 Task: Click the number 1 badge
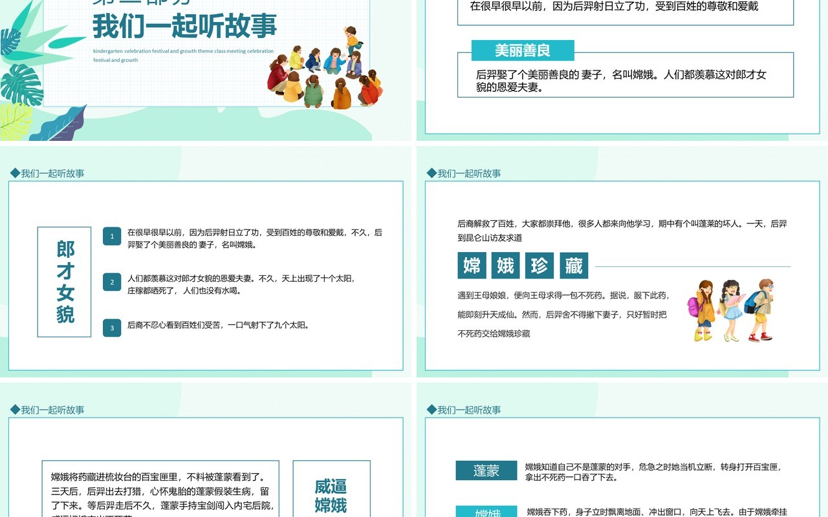(112, 237)
